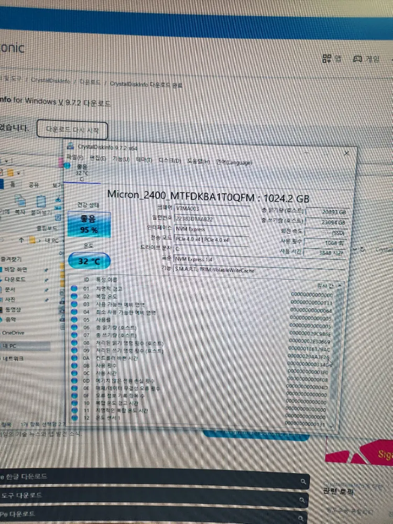Click status orb of row 03 사용 가능한 예비 영역
The height and width of the screenshot is (524, 393).
pyautogui.click(x=74, y=304)
